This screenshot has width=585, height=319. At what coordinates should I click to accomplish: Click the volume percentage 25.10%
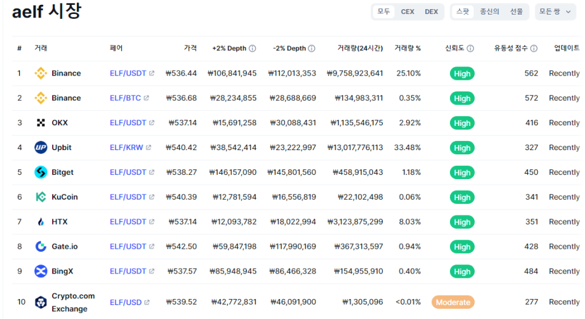409,73
